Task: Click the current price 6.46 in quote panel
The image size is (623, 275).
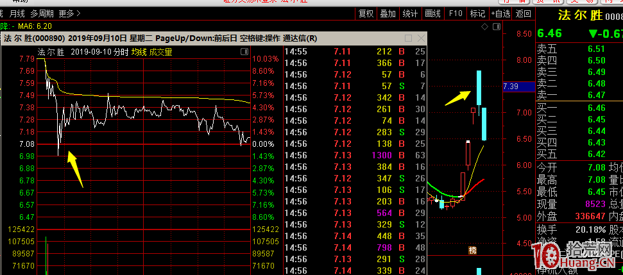Action: pyautogui.click(x=549, y=33)
